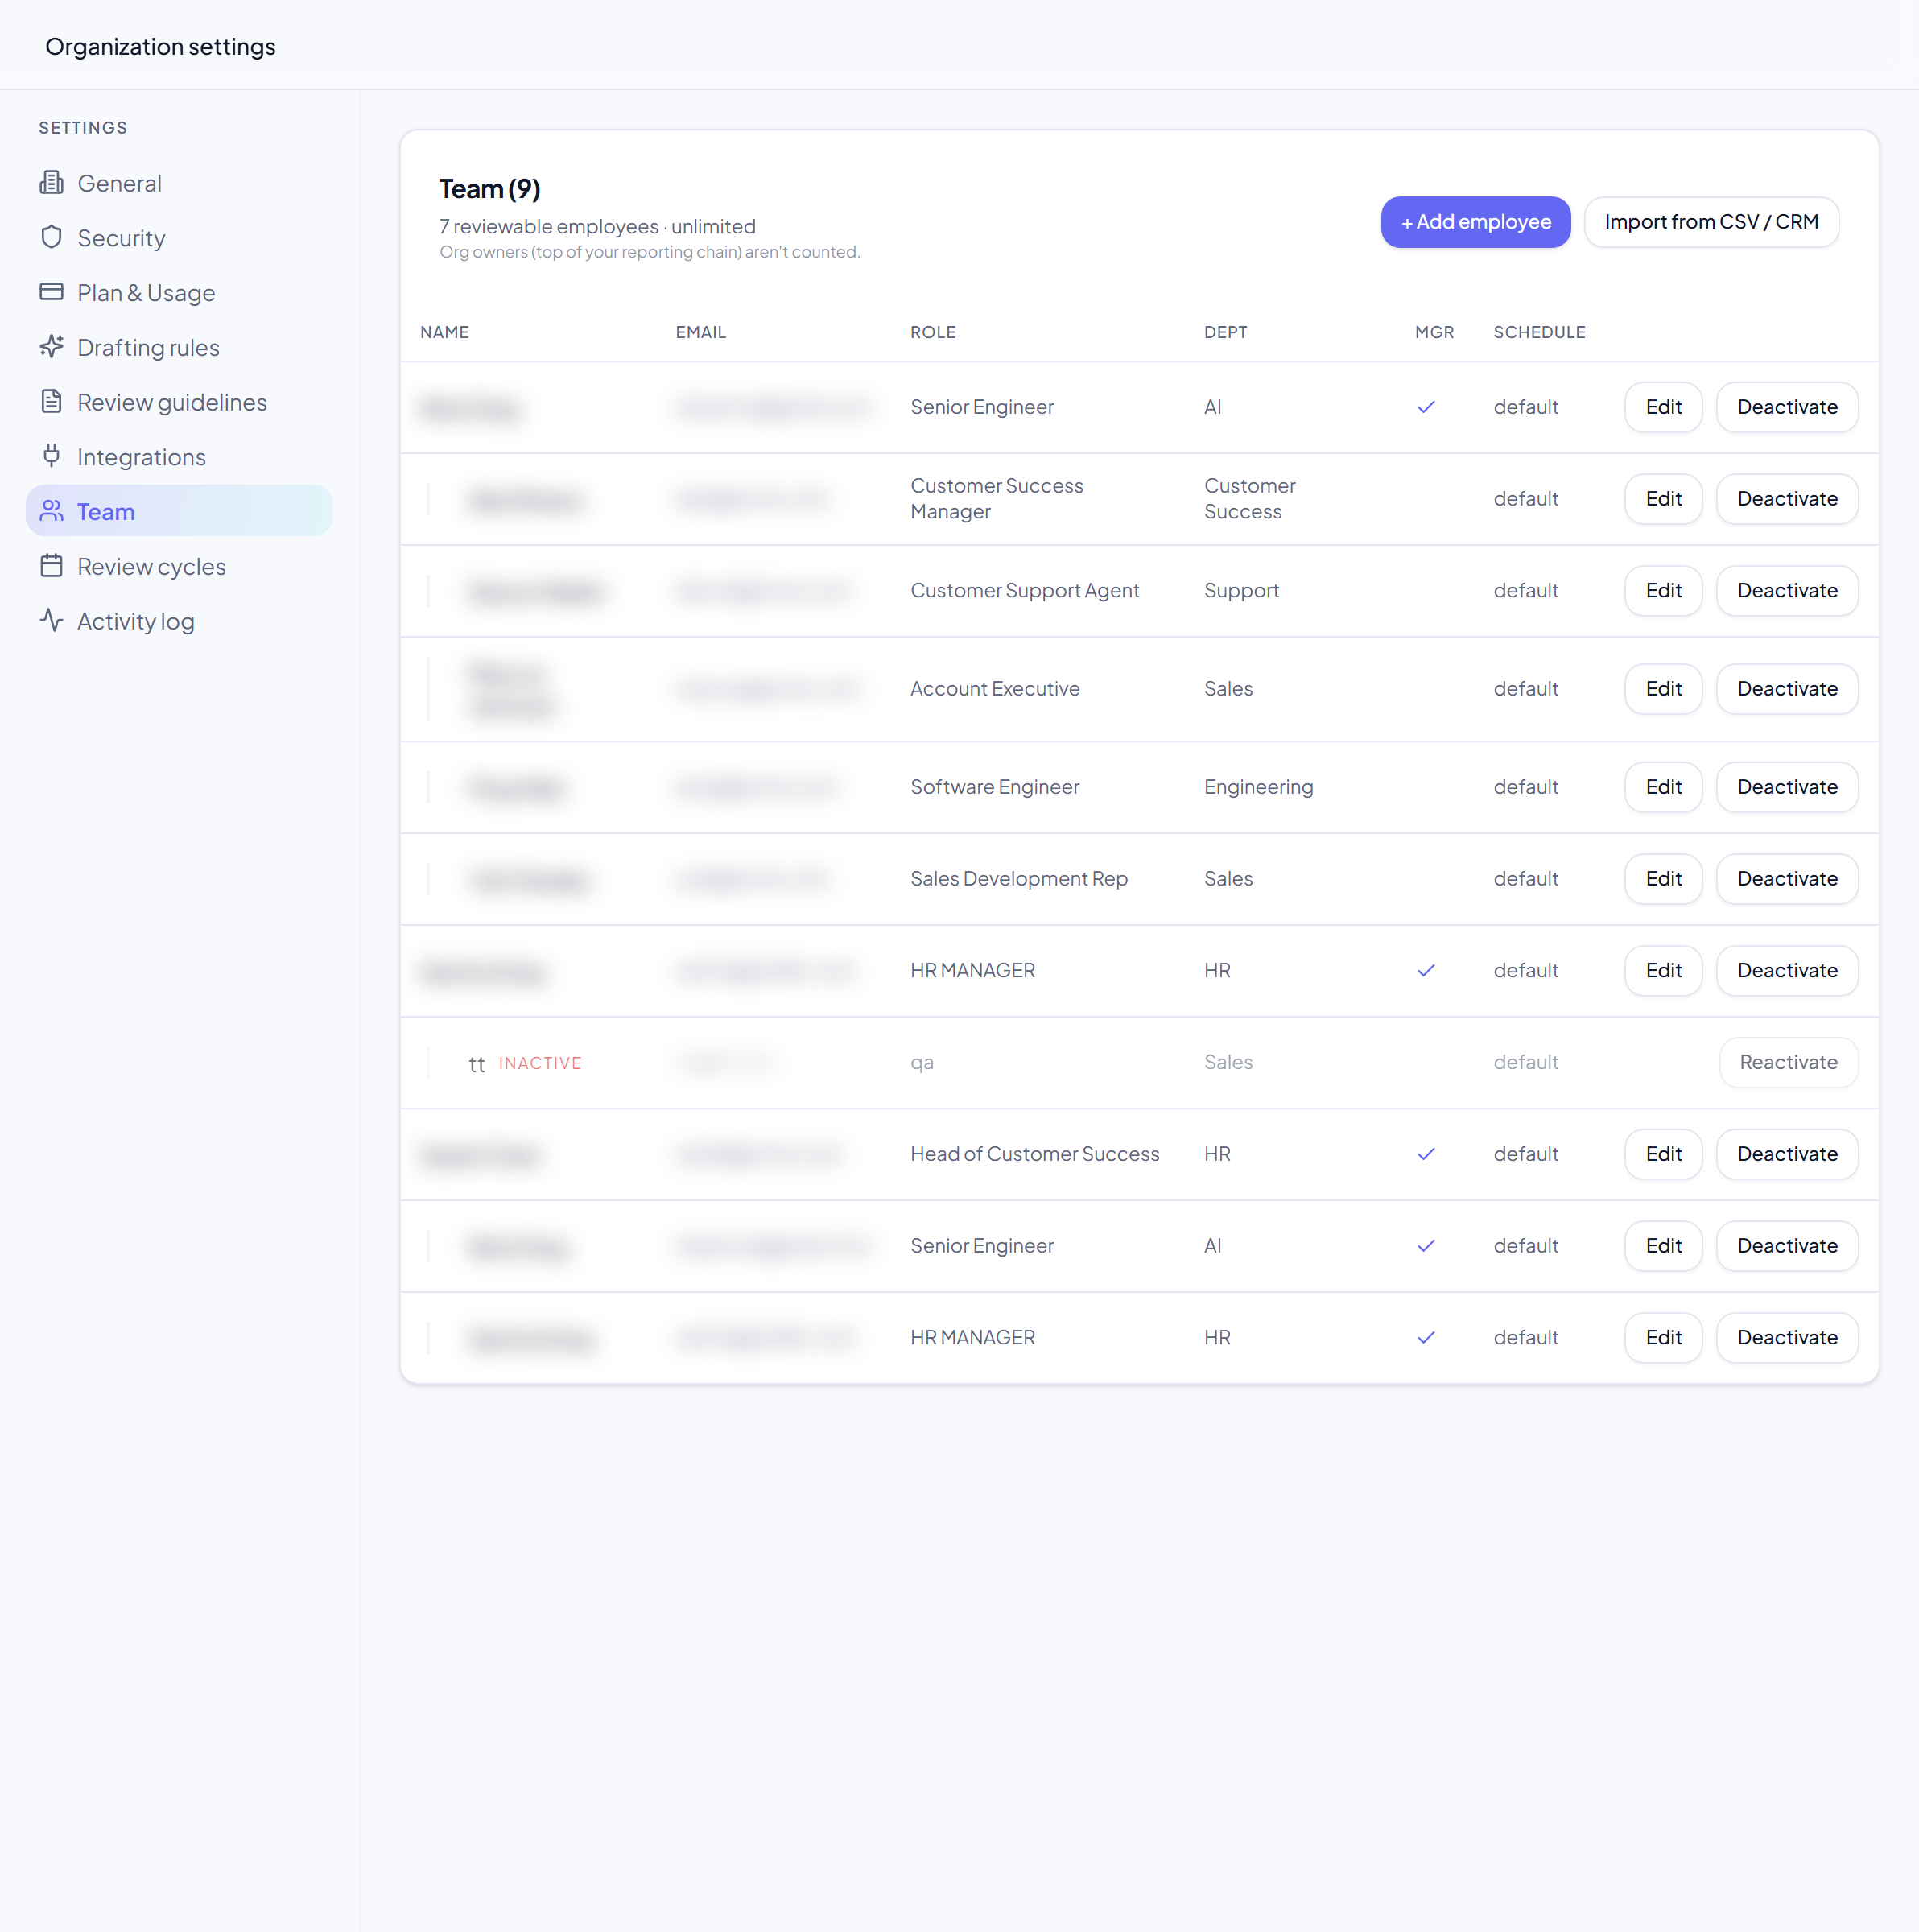Click the 'Support' department cell
1919x1932 pixels.
coord(1241,591)
